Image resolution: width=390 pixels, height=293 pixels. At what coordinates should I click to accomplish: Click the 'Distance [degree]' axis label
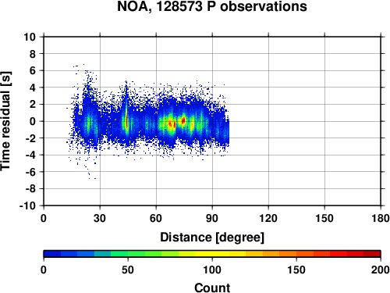tap(212, 238)
